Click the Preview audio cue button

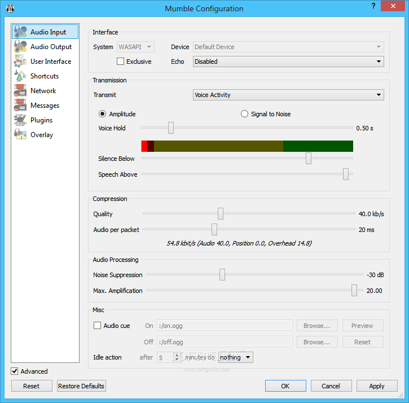click(363, 326)
